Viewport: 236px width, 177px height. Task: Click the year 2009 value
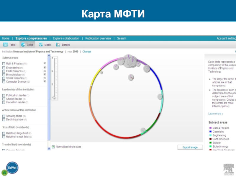click(76, 51)
